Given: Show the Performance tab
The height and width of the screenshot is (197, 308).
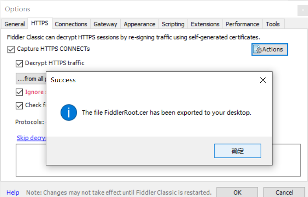Looking at the screenshot, I should click(x=242, y=24).
